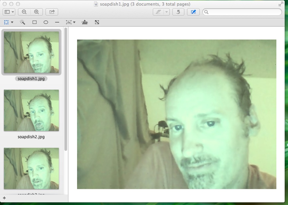Open the sidebar view dropdown

pos(9,12)
